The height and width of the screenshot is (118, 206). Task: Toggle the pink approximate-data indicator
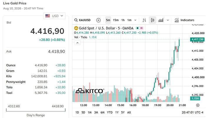click(142, 28)
